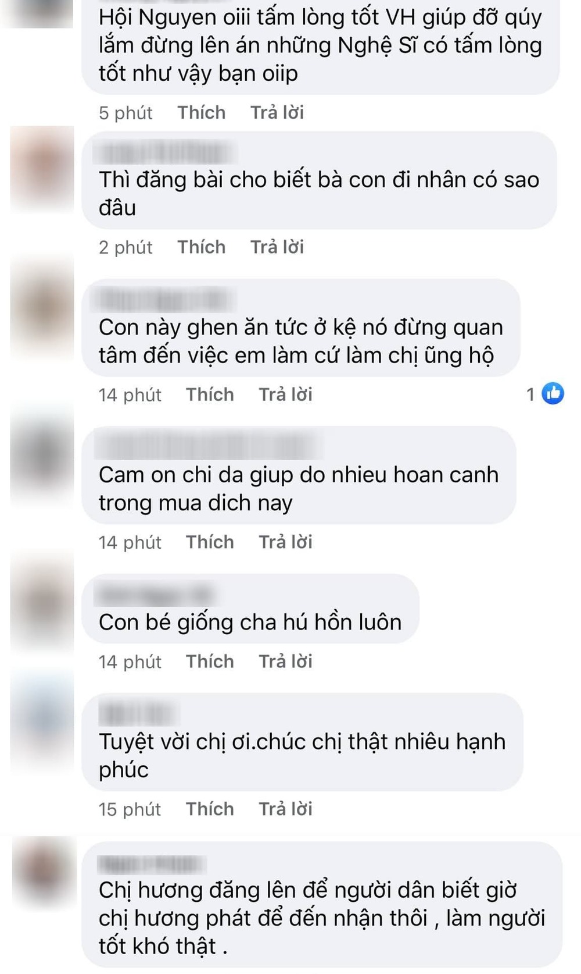
Task: Like the 'Tuyệt vời chị ơi' comment
Action: (x=210, y=809)
